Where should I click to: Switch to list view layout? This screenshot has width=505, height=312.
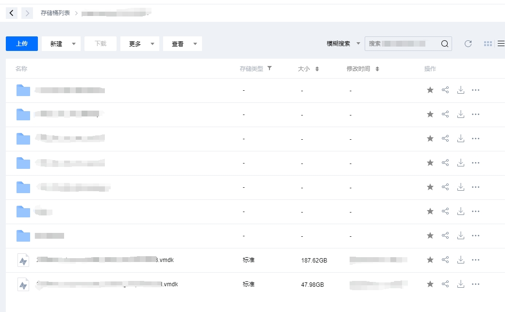[x=501, y=43]
